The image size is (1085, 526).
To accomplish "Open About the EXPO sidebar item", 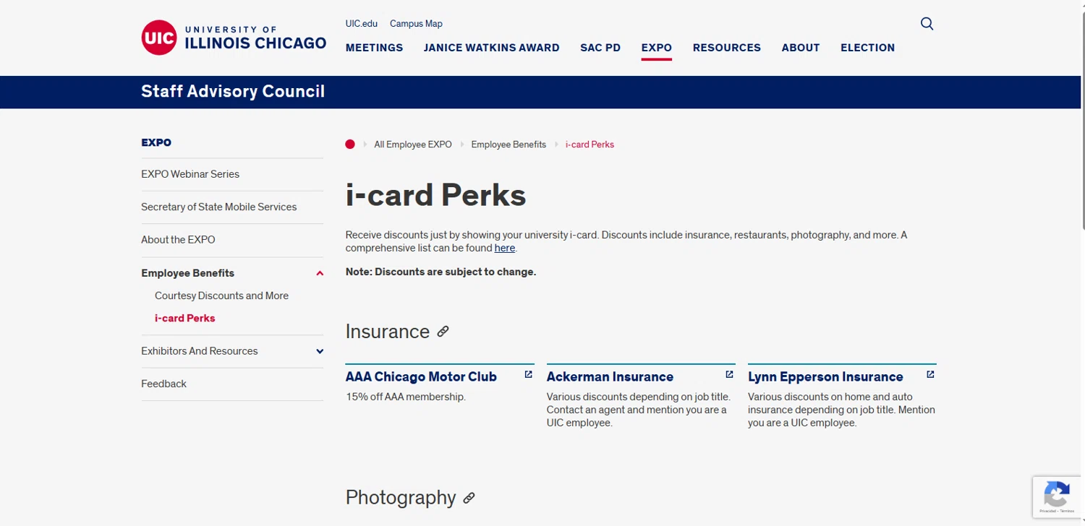I will click(x=178, y=240).
